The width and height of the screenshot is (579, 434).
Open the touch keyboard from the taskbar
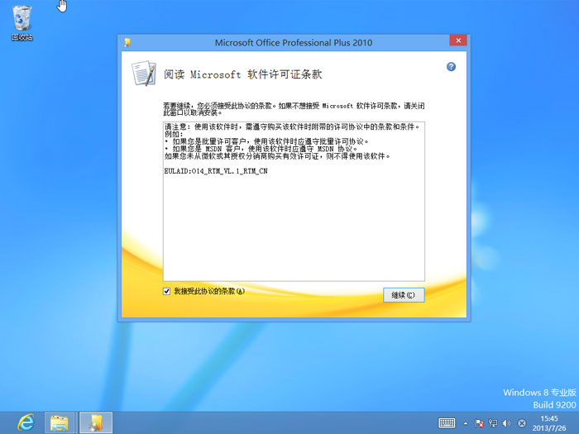pos(447,422)
